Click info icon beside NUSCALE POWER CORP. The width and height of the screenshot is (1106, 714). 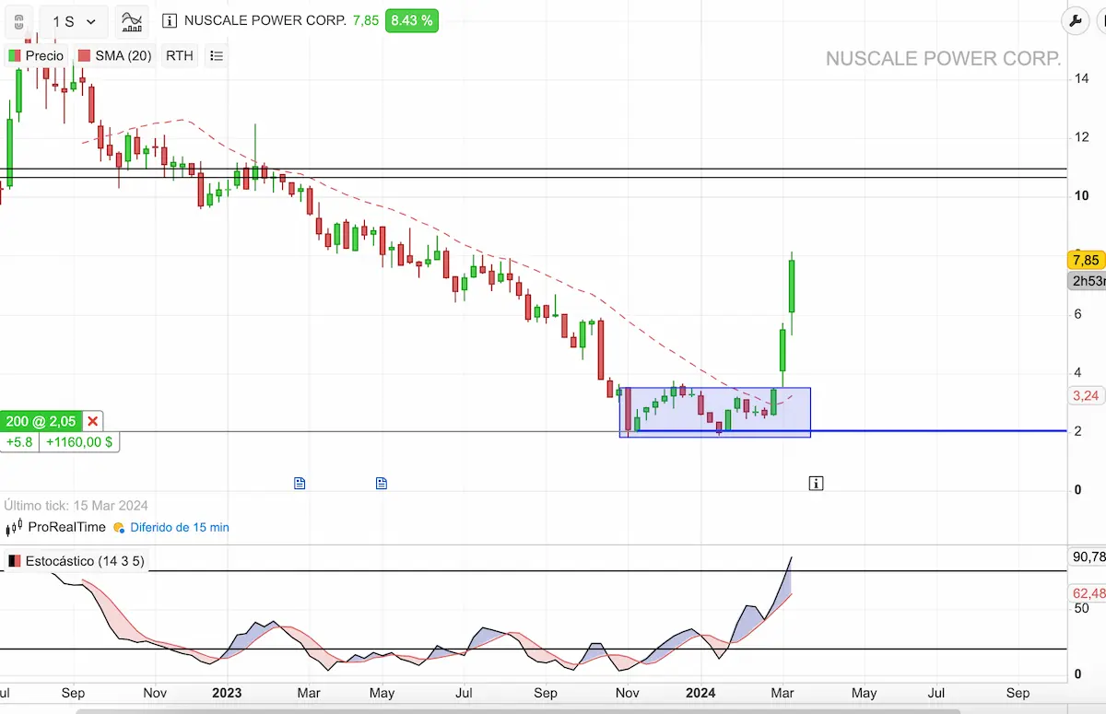pyautogui.click(x=170, y=20)
